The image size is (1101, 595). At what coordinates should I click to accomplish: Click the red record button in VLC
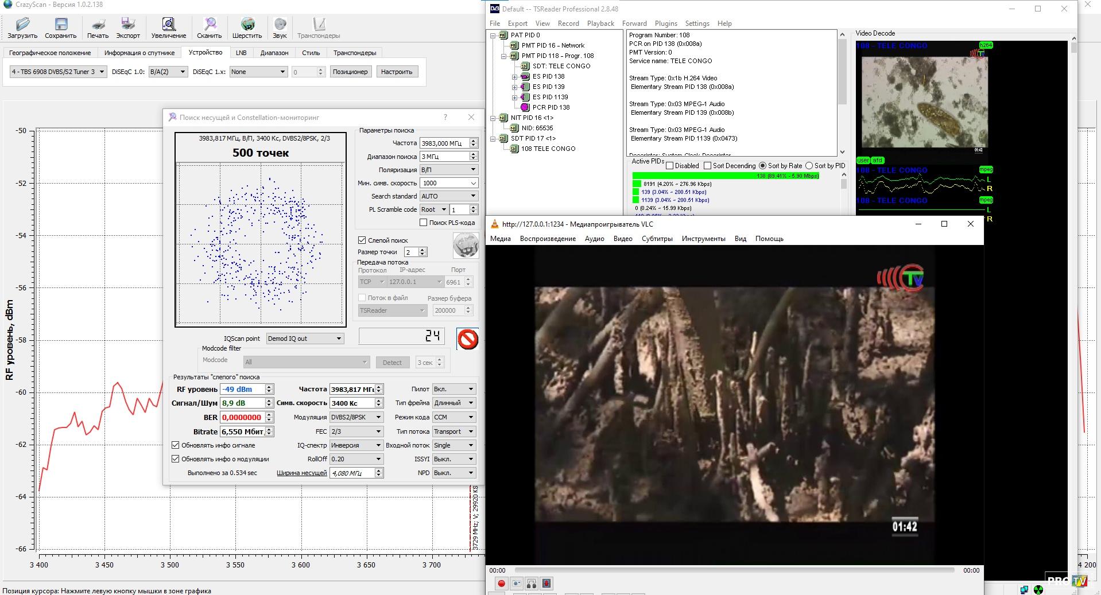click(501, 584)
